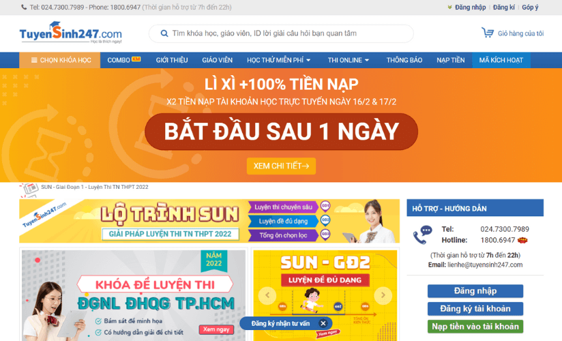
Task: Expand the Học thử miễn phí dropdown
Action: [278, 60]
